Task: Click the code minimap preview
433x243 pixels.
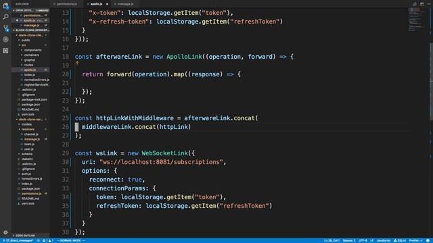Action: click(417, 20)
